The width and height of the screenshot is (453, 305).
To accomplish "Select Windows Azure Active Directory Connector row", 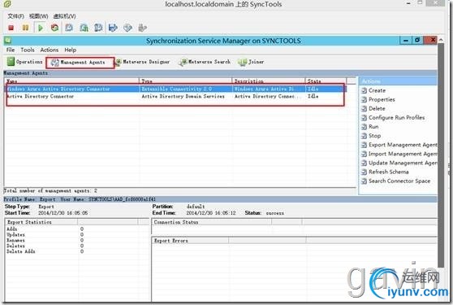I will pyautogui.click(x=175, y=89).
